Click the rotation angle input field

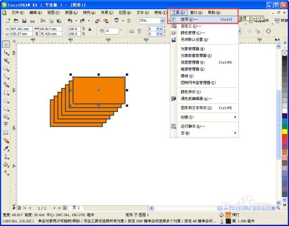(x=112, y=31)
